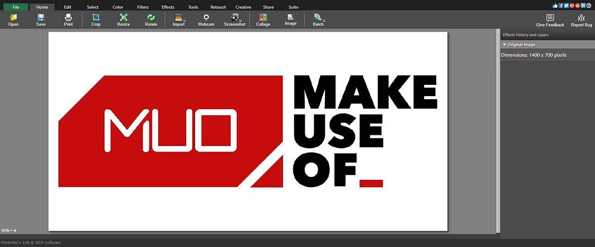595x247 pixels.
Task: Open the Import dropdown arrow
Action: (x=185, y=20)
